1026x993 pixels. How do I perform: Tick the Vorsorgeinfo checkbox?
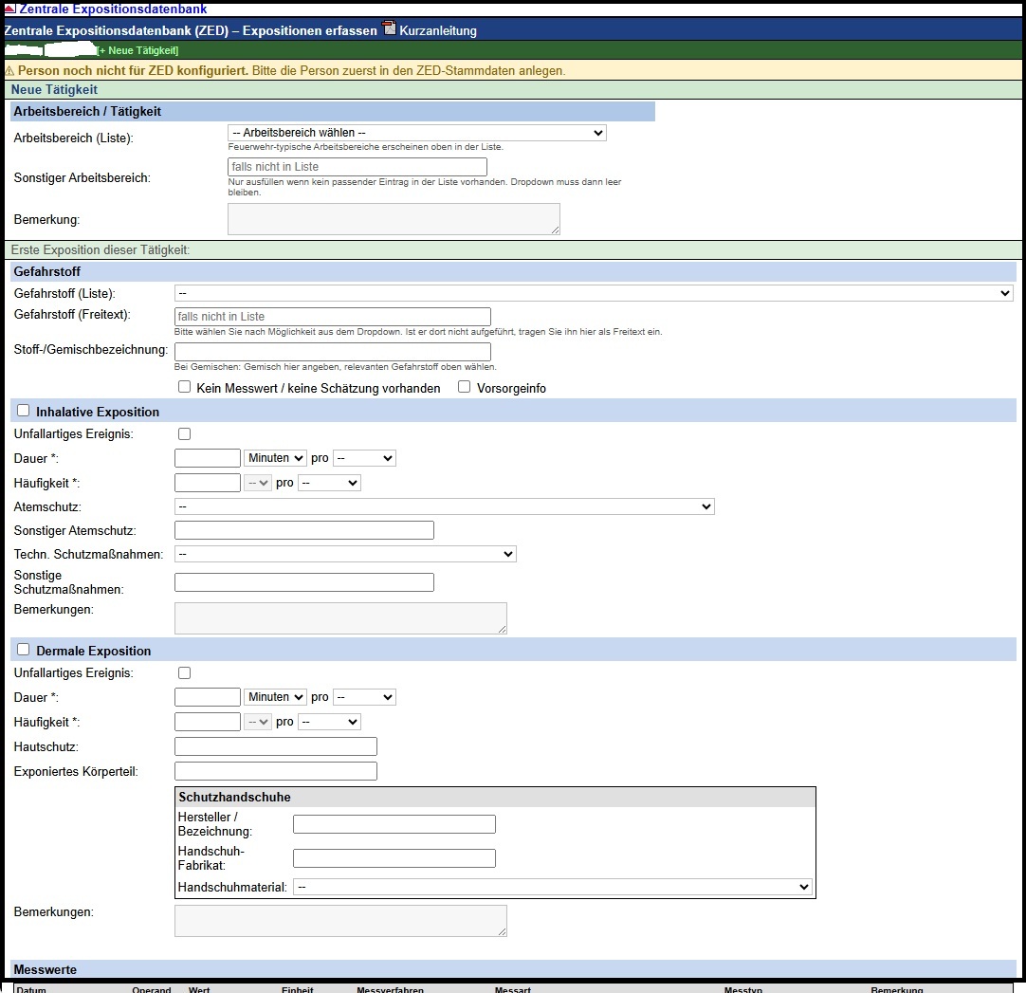click(464, 387)
